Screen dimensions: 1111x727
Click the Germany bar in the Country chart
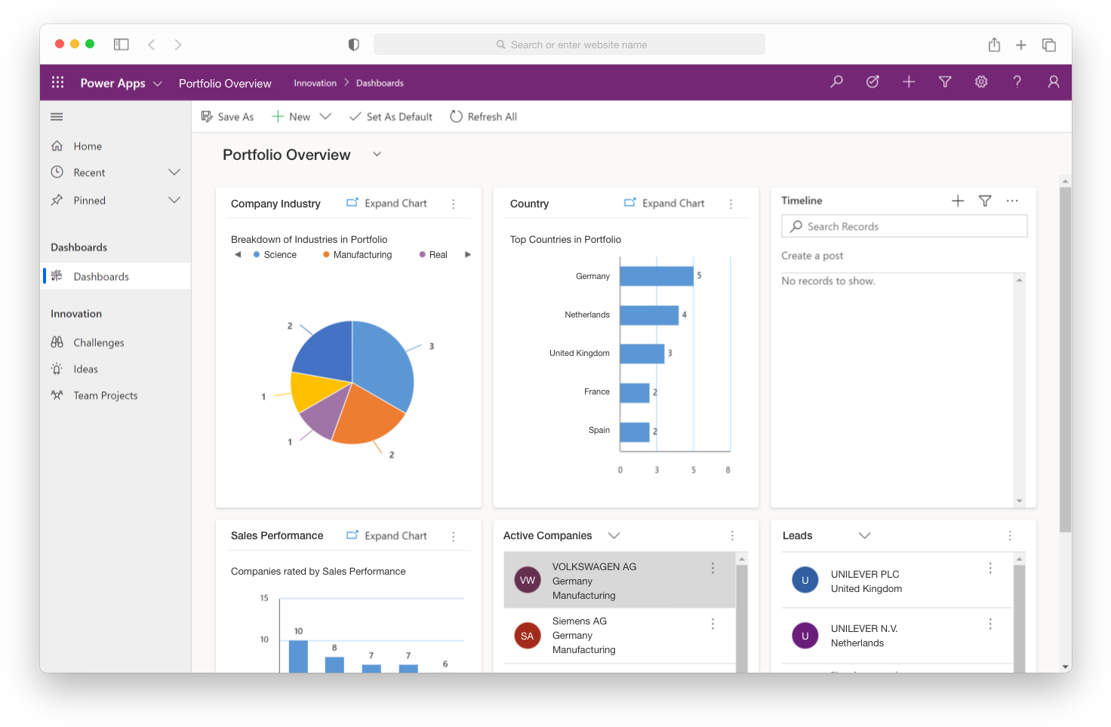[x=657, y=276]
